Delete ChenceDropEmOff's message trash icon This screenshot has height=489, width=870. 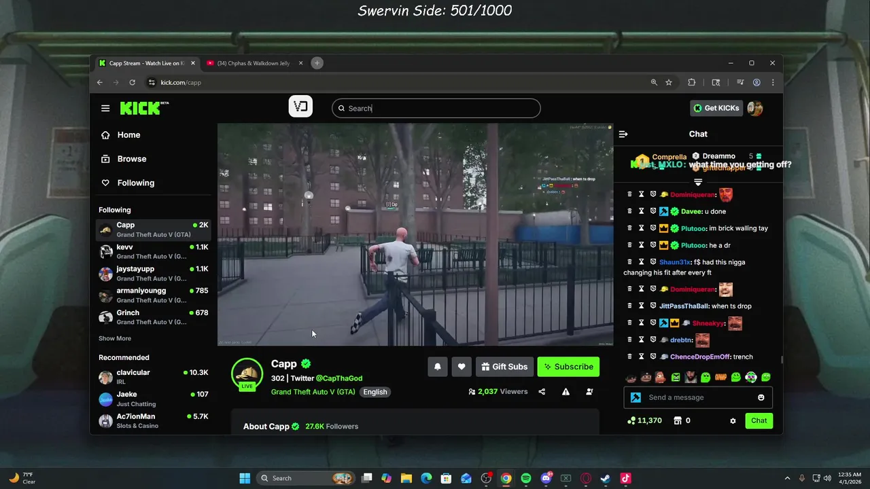629,357
